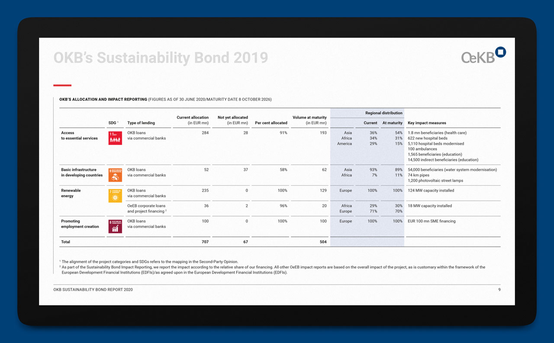Select the 'OKB's Sustainability Bond 2019' heading
Viewport: 554px width, 343px height.
coord(161,58)
